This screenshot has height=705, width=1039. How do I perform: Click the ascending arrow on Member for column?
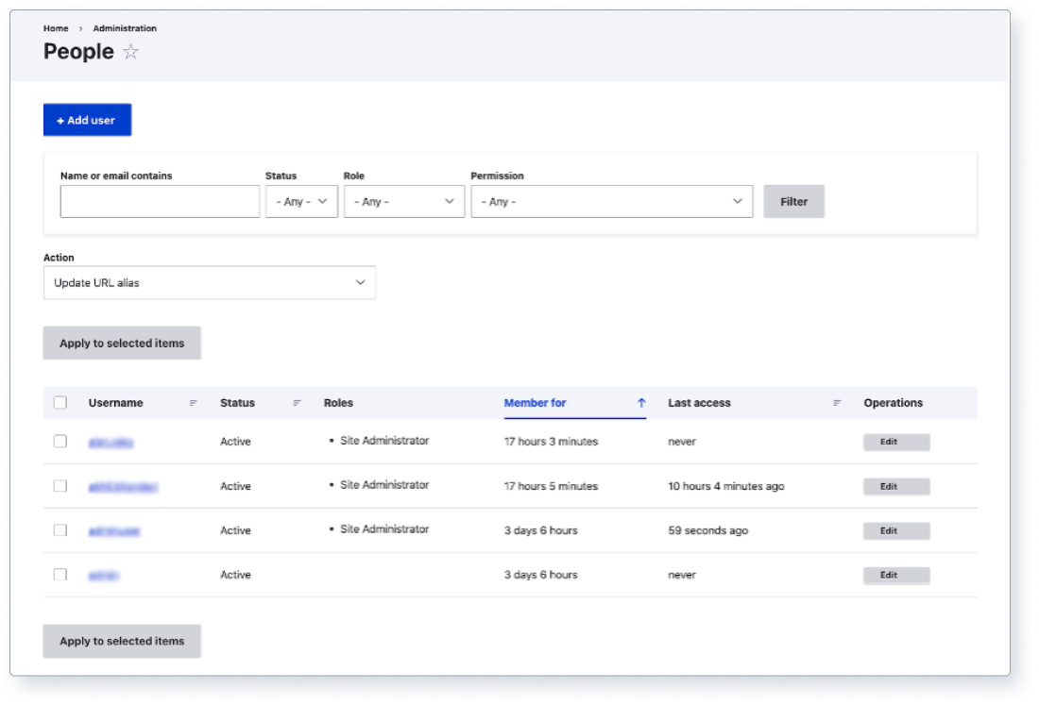click(x=641, y=403)
